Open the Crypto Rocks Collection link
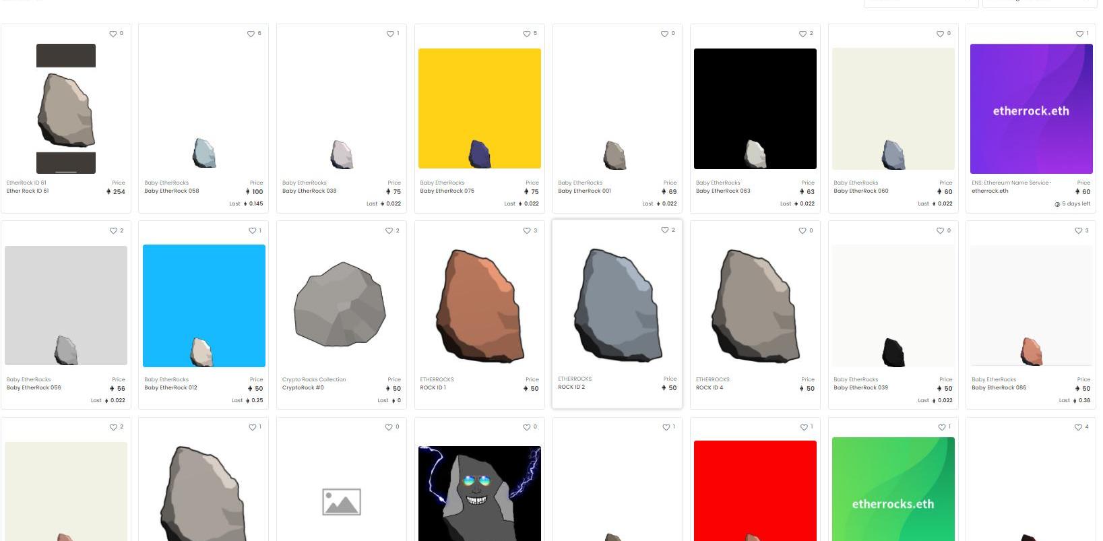Screen dimensions: 1103x541 point(314,379)
